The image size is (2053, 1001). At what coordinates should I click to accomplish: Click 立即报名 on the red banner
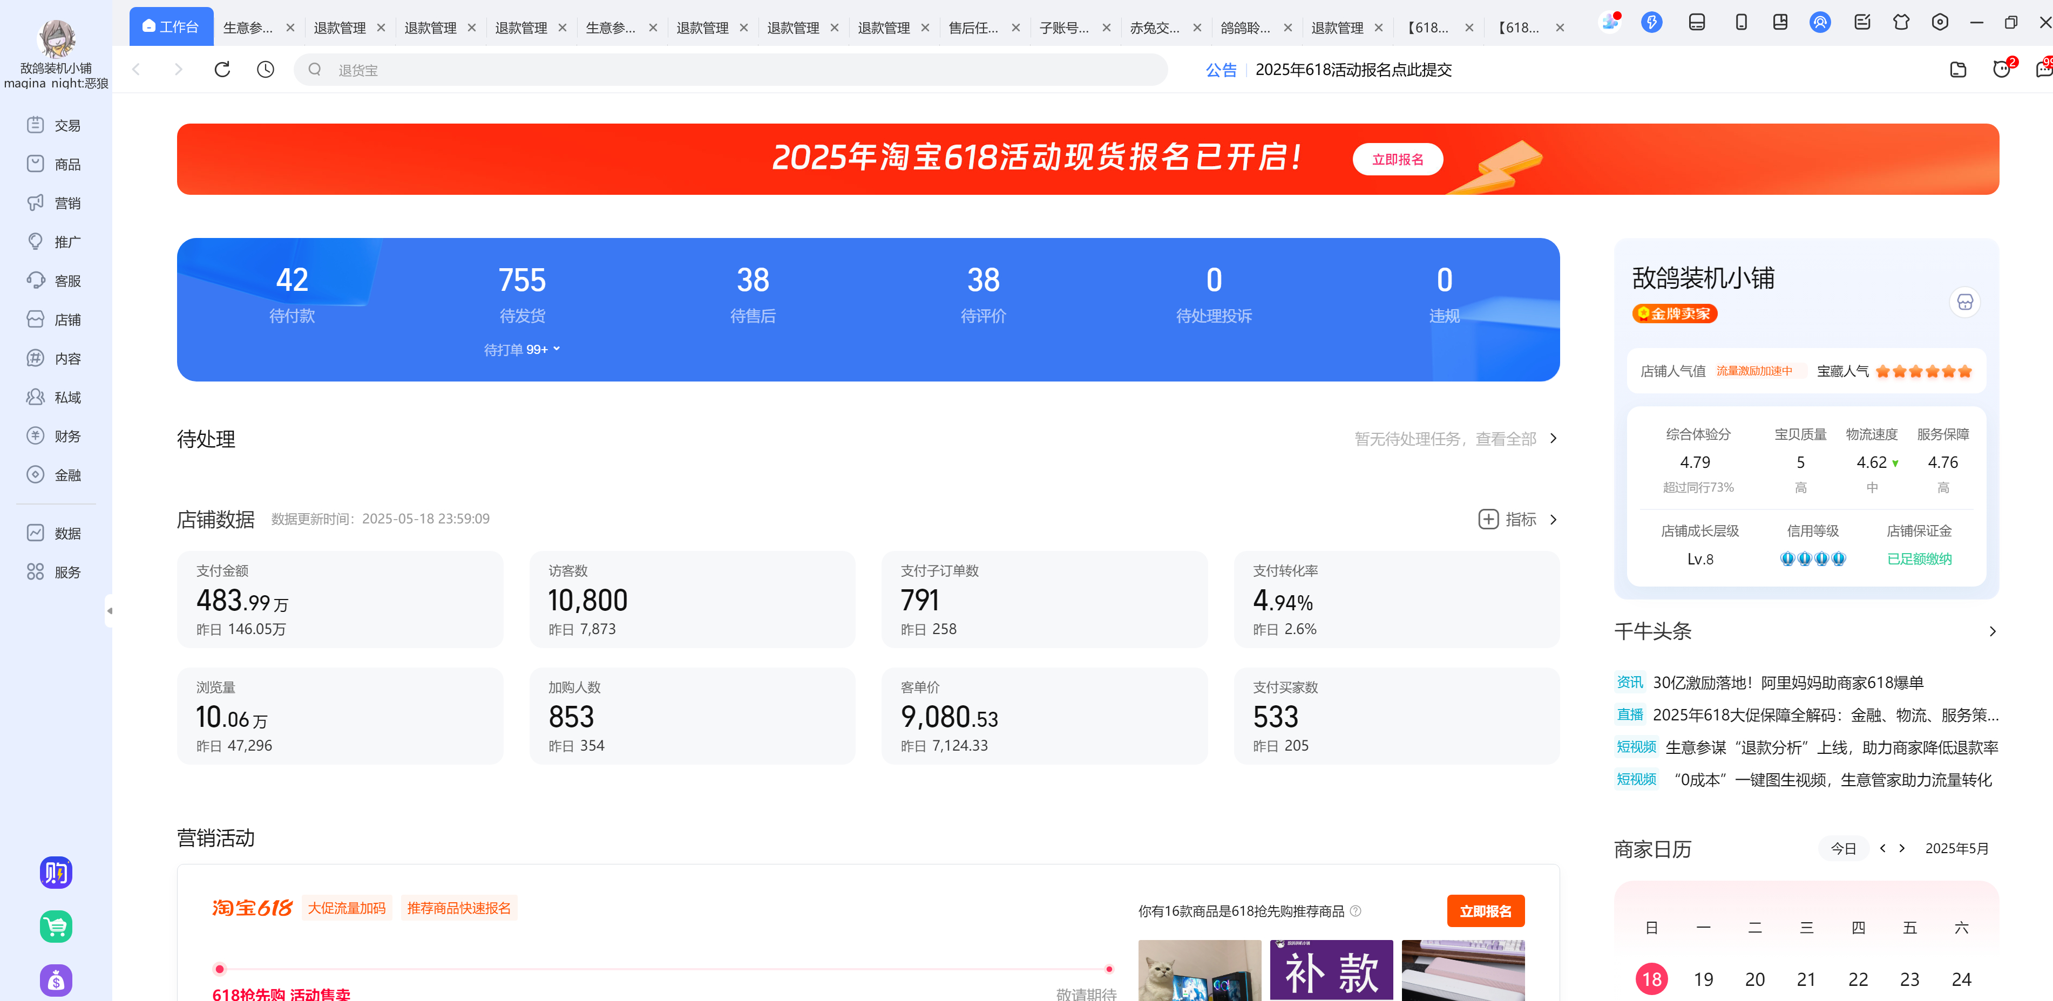pos(1398,159)
